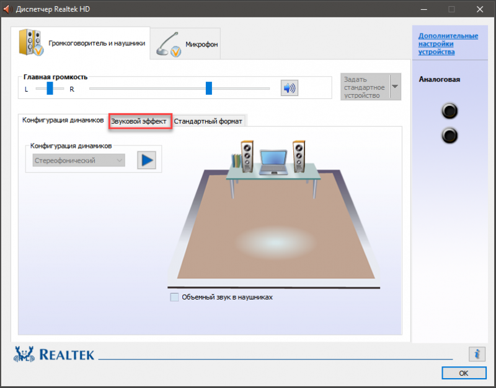Click the information icon near OK
This screenshot has width=496, height=388.
click(x=477, y=353)
